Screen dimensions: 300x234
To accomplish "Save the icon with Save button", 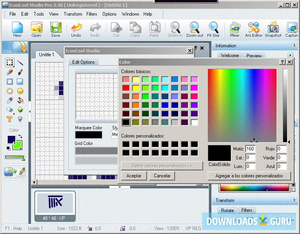I will click(x=56, y=29).
